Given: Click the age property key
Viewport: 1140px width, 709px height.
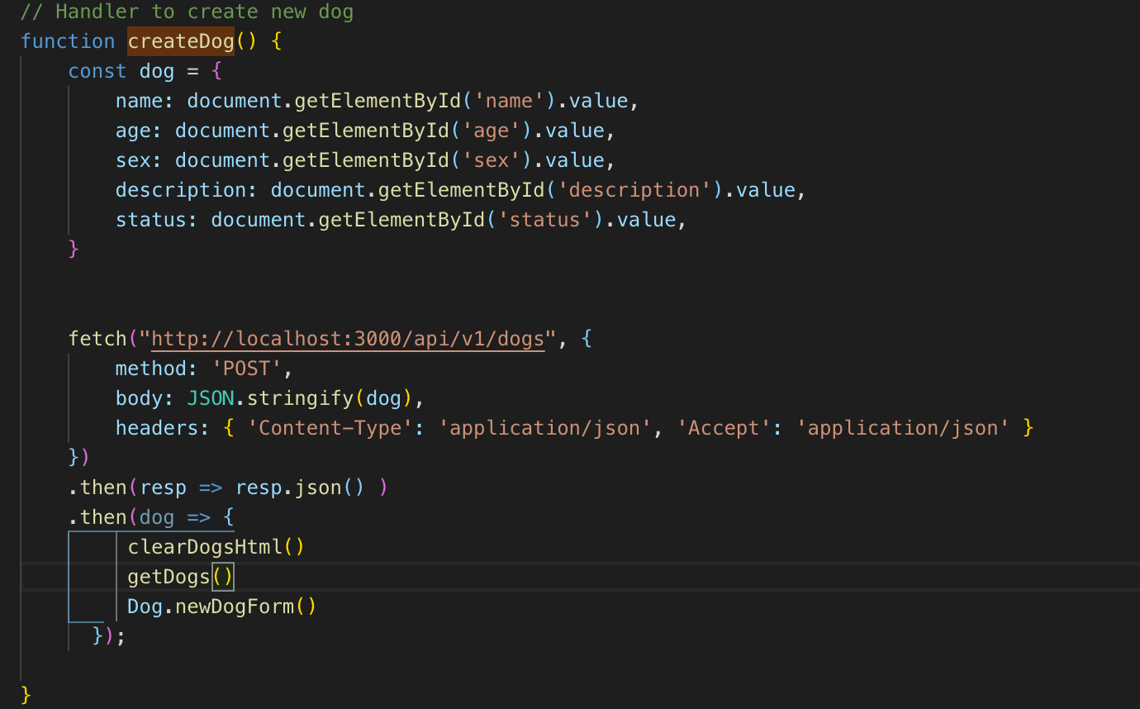Looking at the screenshot, I should point(131,130).
